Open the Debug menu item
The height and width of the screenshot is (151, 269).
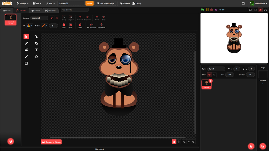(137, 3)
